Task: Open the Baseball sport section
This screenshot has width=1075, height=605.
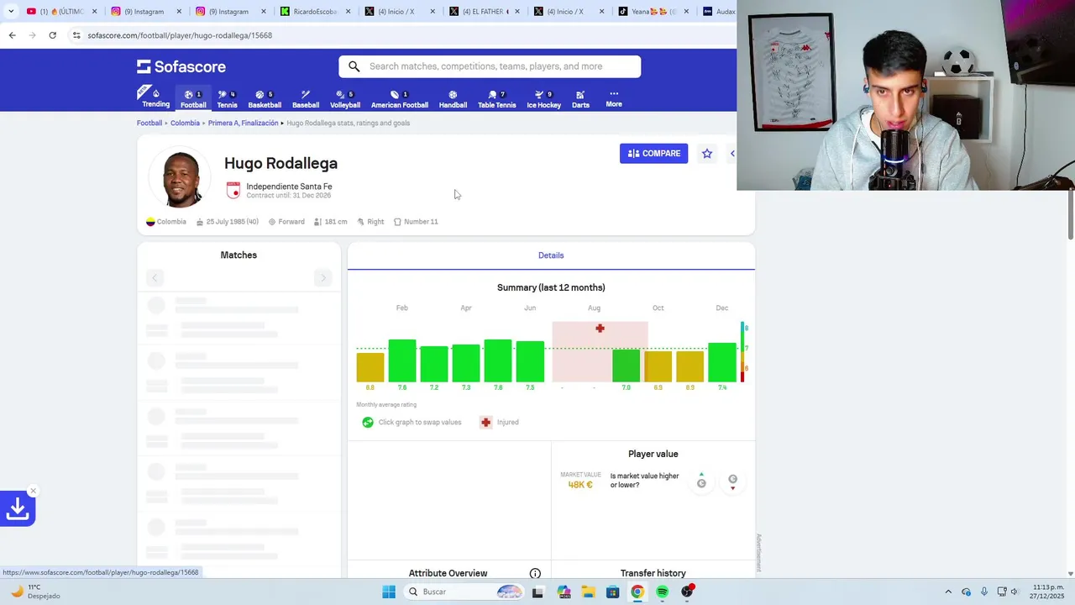Action: coord(306,98)
